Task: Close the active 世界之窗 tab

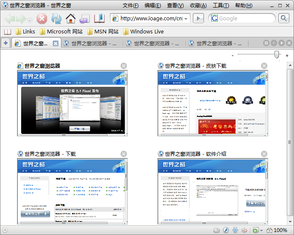Action: (55, 44)
